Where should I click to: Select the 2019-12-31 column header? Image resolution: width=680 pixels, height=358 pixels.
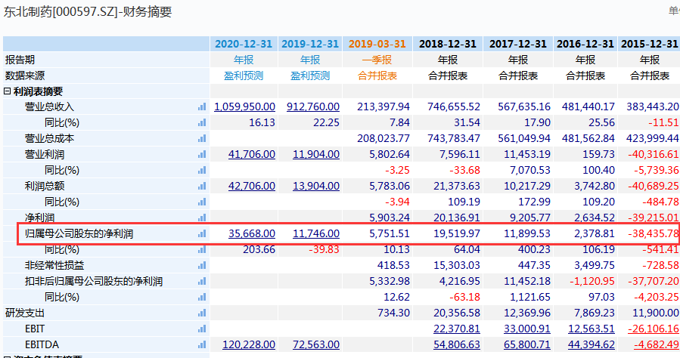tap(310, 44)
